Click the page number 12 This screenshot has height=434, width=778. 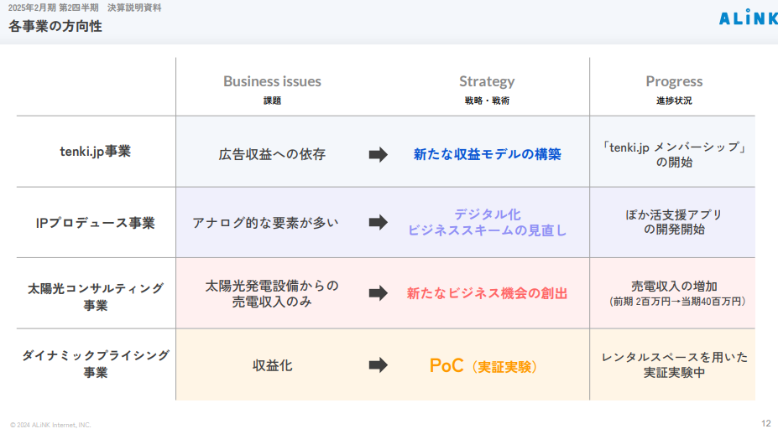765,423
